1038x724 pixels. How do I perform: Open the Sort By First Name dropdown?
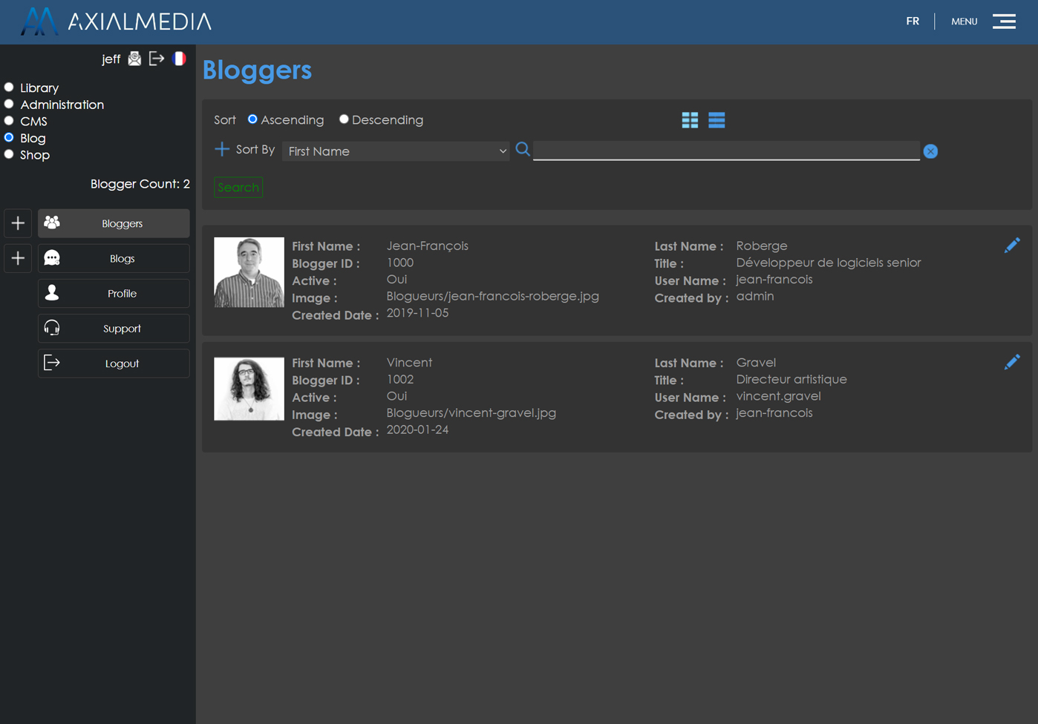396,151
